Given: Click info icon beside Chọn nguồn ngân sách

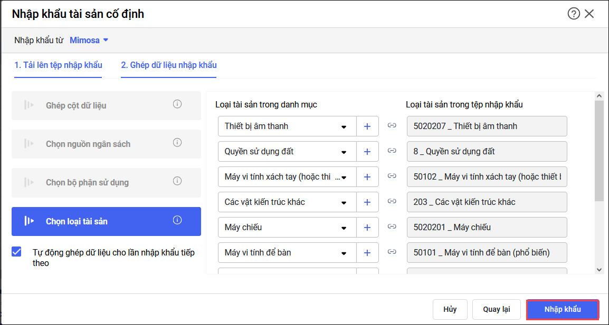Looking at the screenshot, I should [177, 143].
